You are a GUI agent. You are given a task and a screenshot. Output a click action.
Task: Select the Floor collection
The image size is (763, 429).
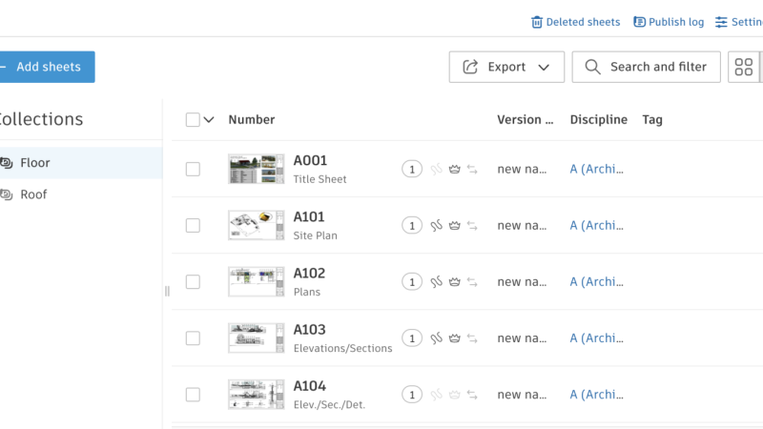coord(35,163)
